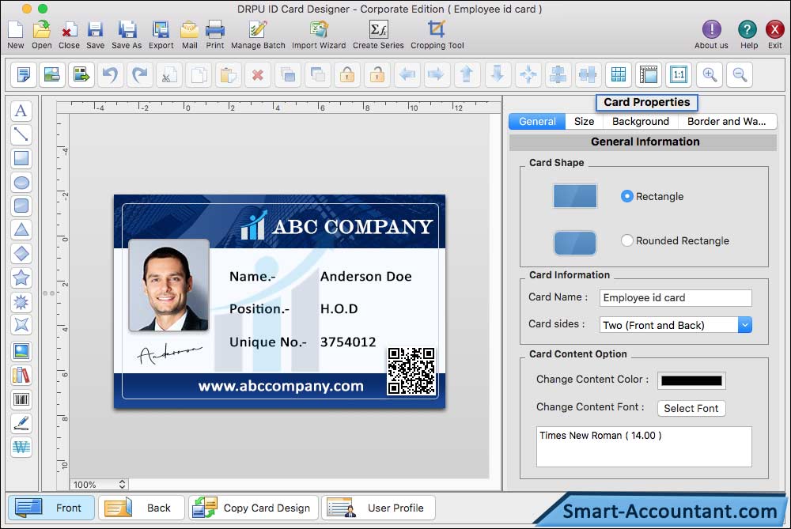This screenshot has width=791, height=529.
Task: Click the Times New Roman font box
Action: coord(644,446)
